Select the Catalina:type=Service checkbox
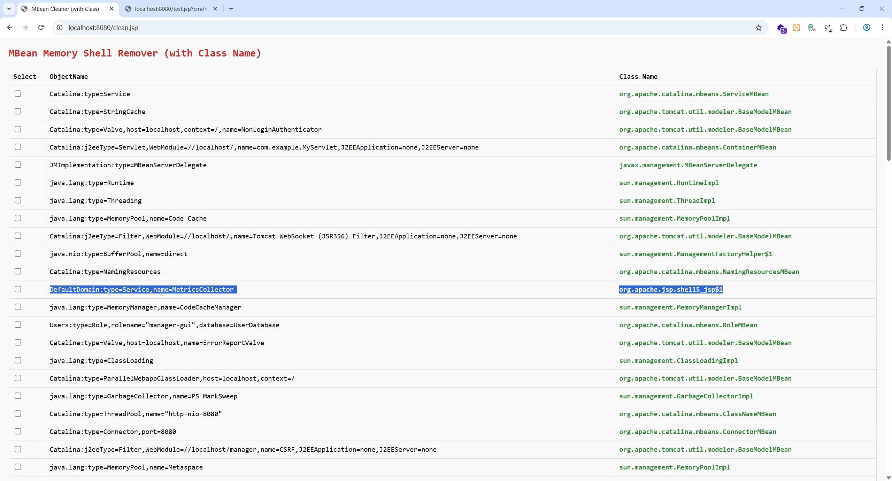This screenshot has height=481, width=892. [x=18, y=94]
